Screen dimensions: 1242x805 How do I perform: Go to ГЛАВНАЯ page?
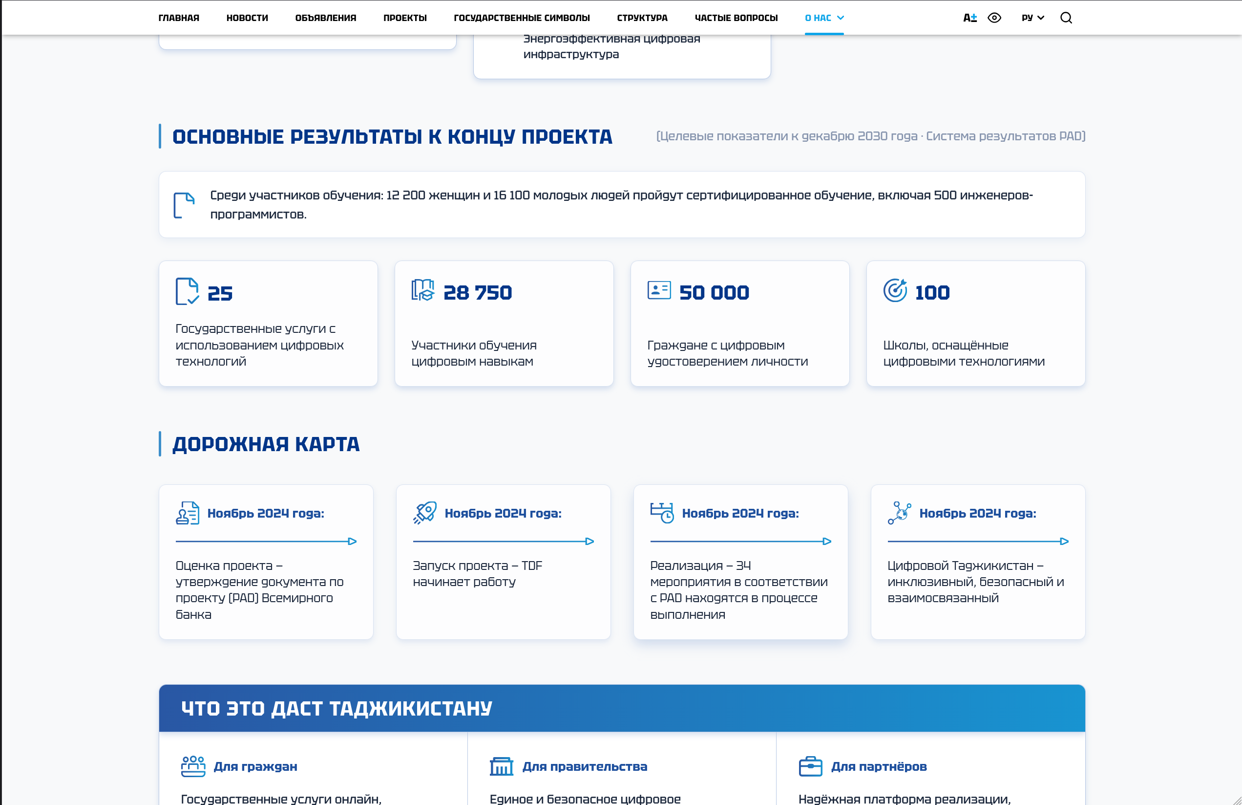pyautogui.click(x=179, y=18)
